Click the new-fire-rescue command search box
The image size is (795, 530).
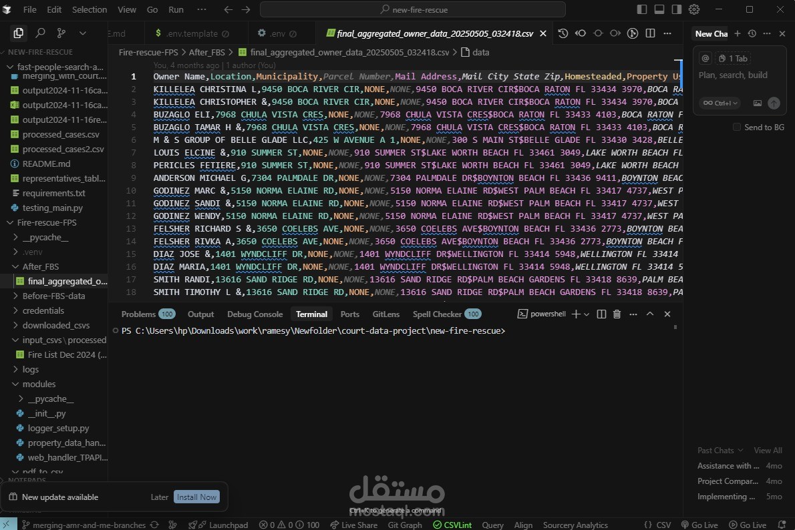coord(413,9)
